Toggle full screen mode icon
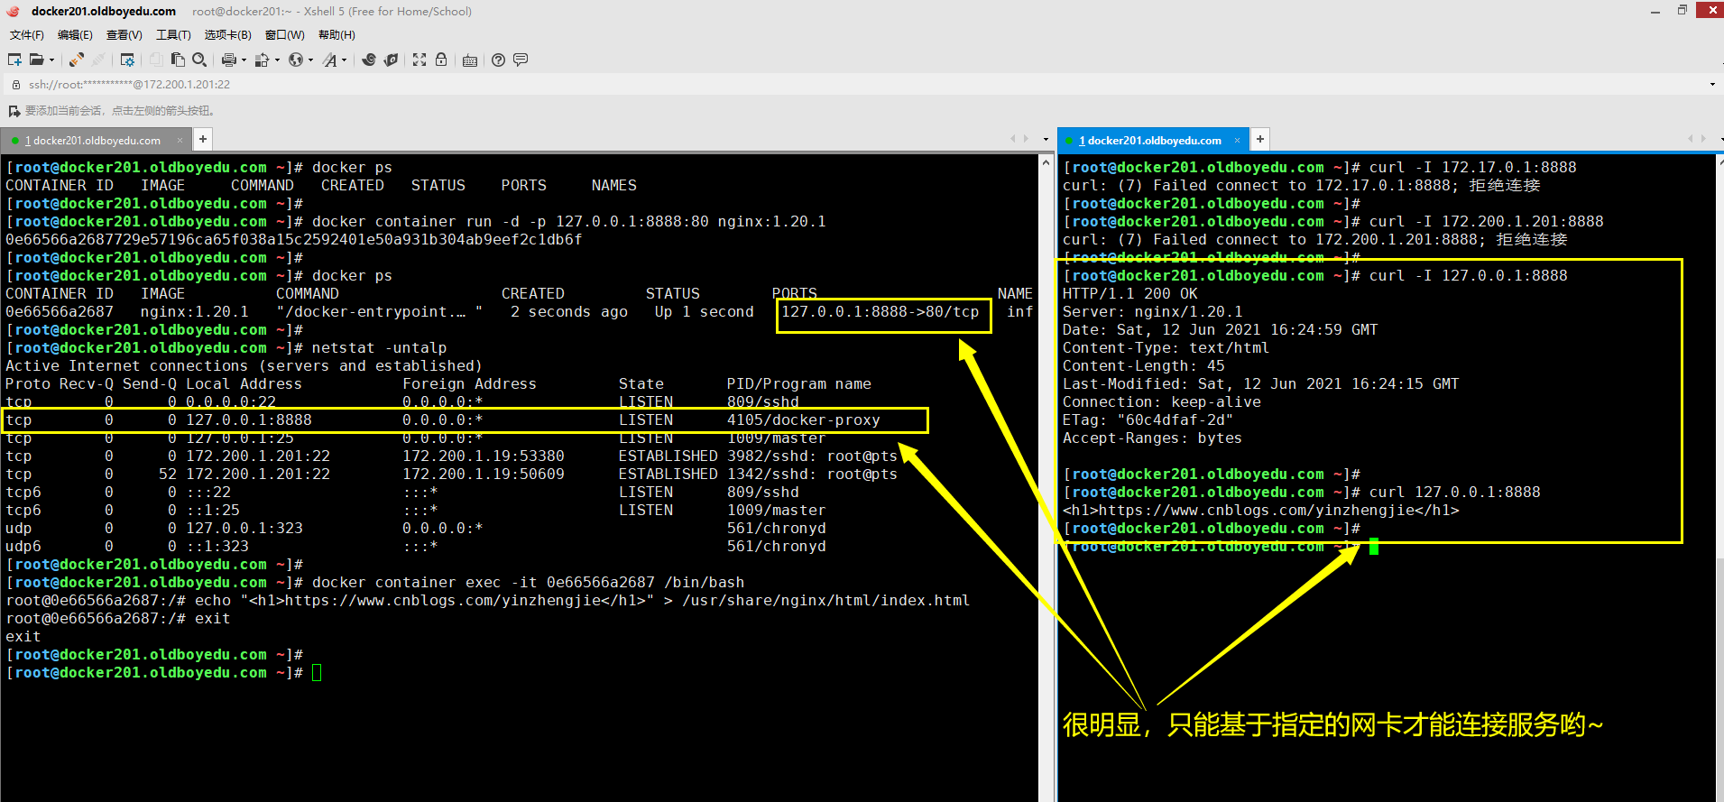The image size is (1724, 802). pyautogui.click(x=419, y=60)
